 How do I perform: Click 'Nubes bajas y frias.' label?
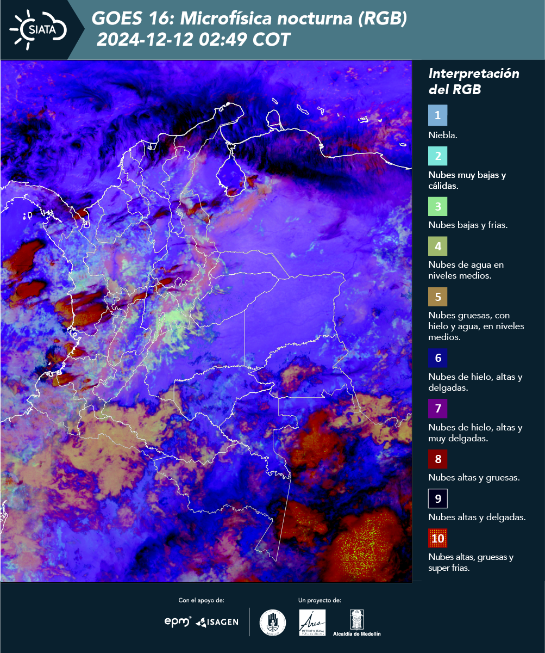468,225
